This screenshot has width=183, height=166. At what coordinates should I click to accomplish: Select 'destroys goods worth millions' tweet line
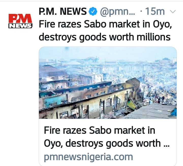pos(104,37)
